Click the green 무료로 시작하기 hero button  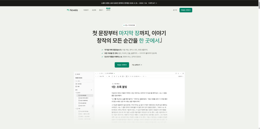click(x=122, y=65)
